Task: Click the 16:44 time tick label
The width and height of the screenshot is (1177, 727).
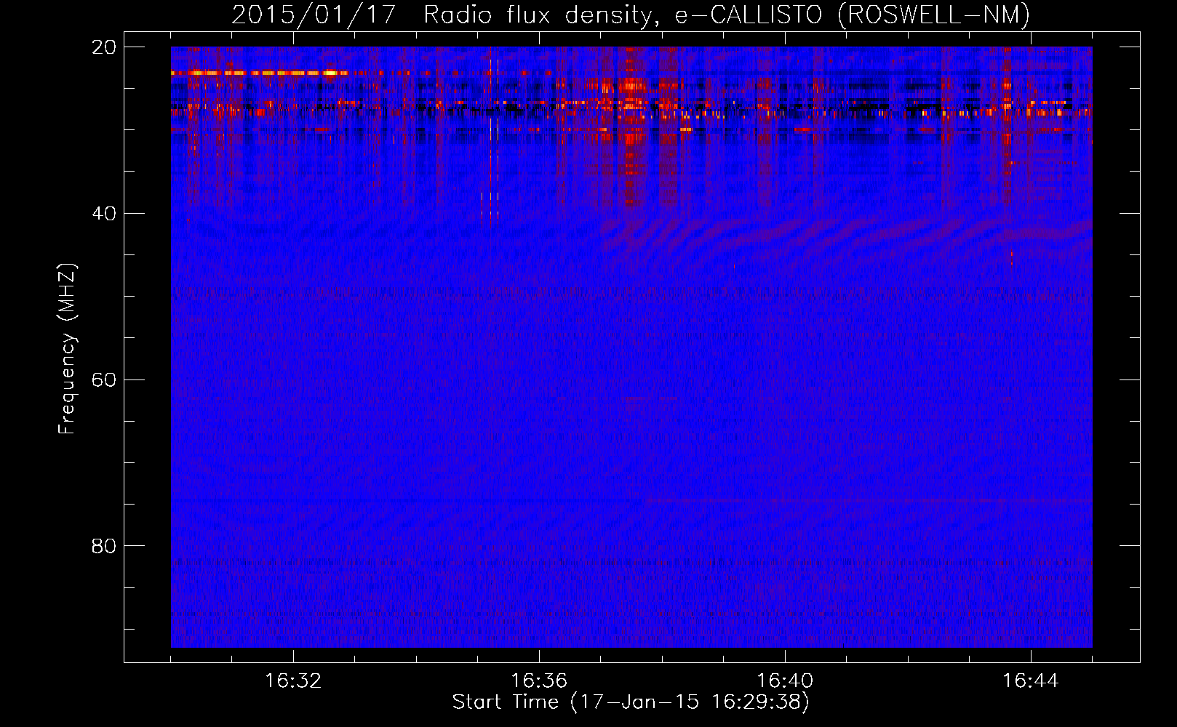Action: point(1031,681)
